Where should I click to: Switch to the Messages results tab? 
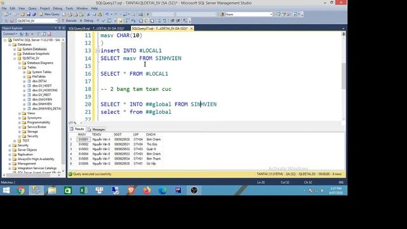(x=96, y=129)
